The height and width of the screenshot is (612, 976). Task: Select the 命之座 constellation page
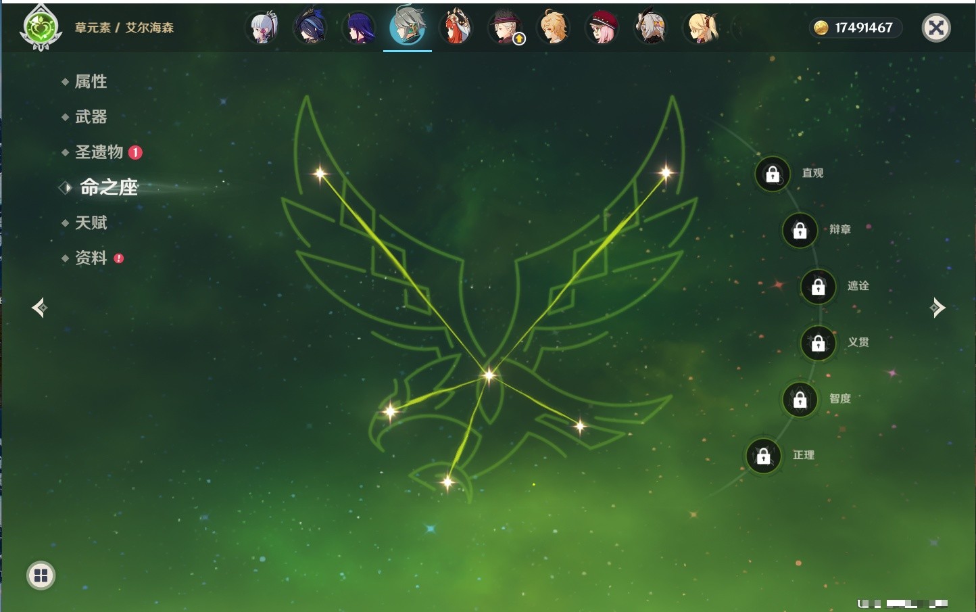coord(109,187)
